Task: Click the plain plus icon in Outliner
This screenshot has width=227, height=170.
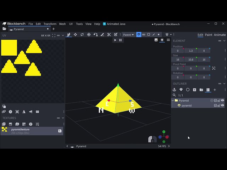Action: tap(215, 90)
